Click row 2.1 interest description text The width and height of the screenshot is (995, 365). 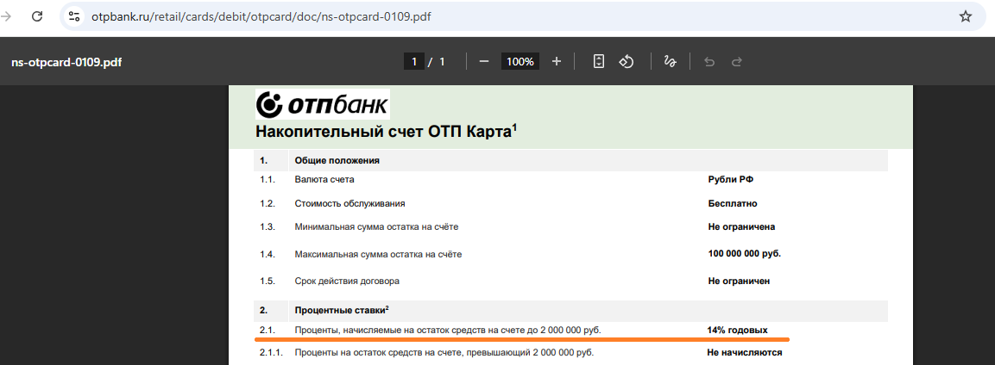click(x=447, y=331)
